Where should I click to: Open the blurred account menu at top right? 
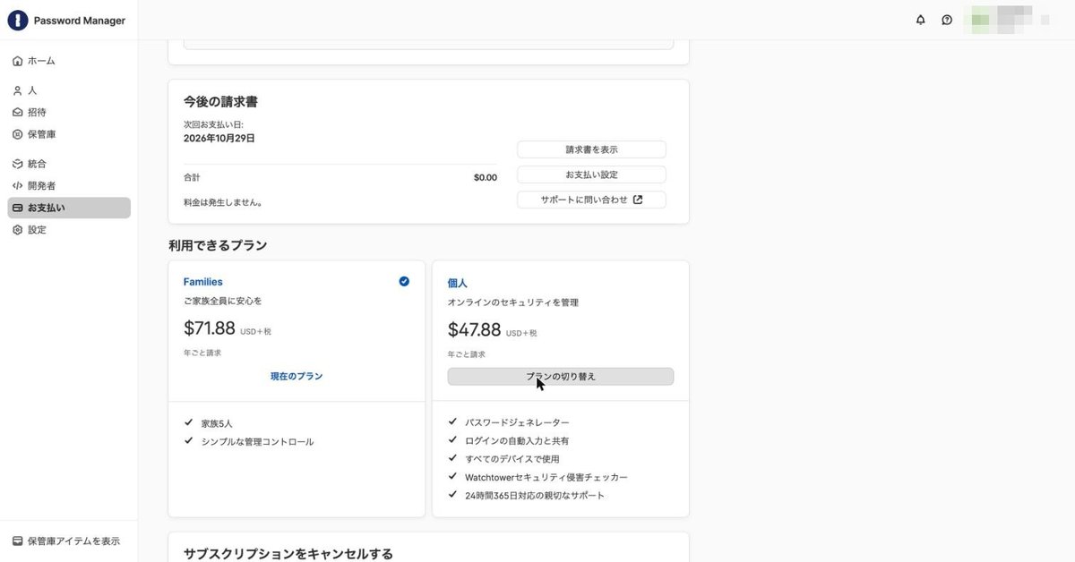point(1007,20)
